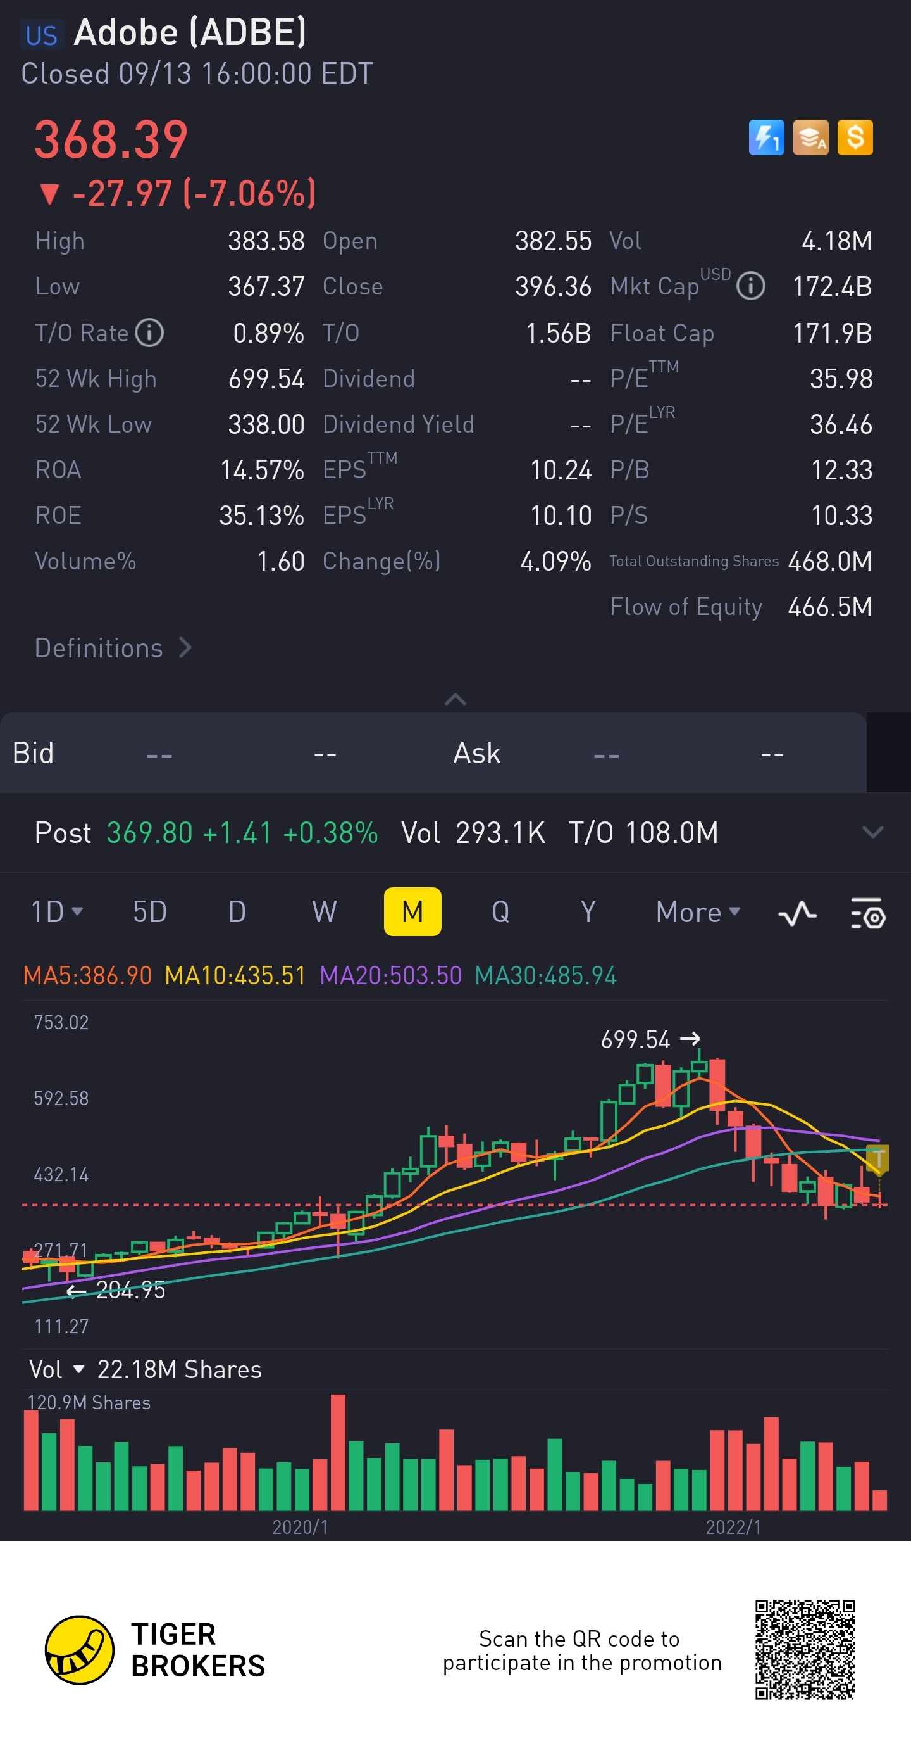The width and height of the screenshot is (911, 1760).
Task: Tap the dark square right of Ask bar
Action: (888, 752)
